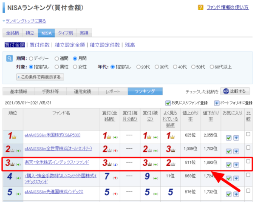Click the help question mark icon
This screenshot has width=255, height=202.
201,7
